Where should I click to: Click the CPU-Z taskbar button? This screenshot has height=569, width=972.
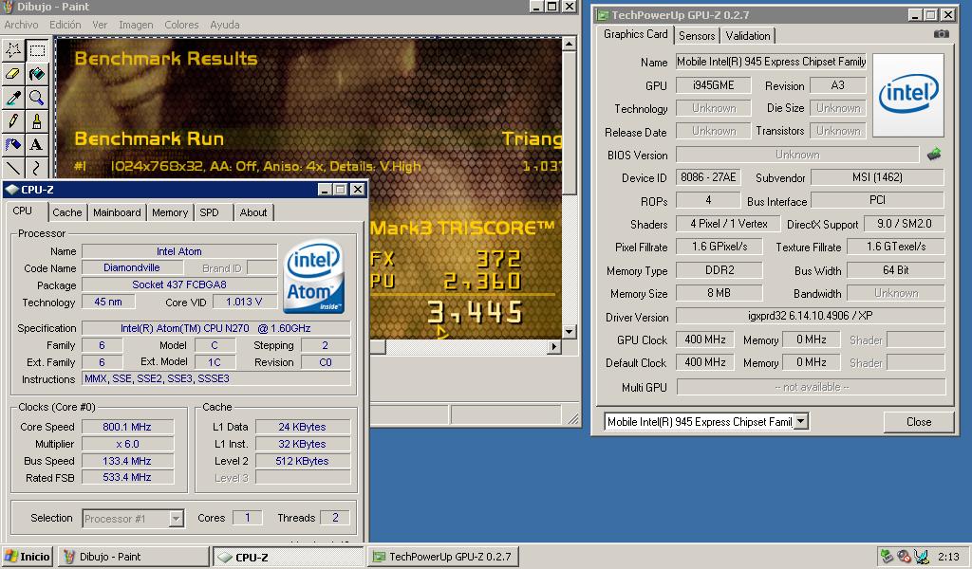click(x=289, y=557)
